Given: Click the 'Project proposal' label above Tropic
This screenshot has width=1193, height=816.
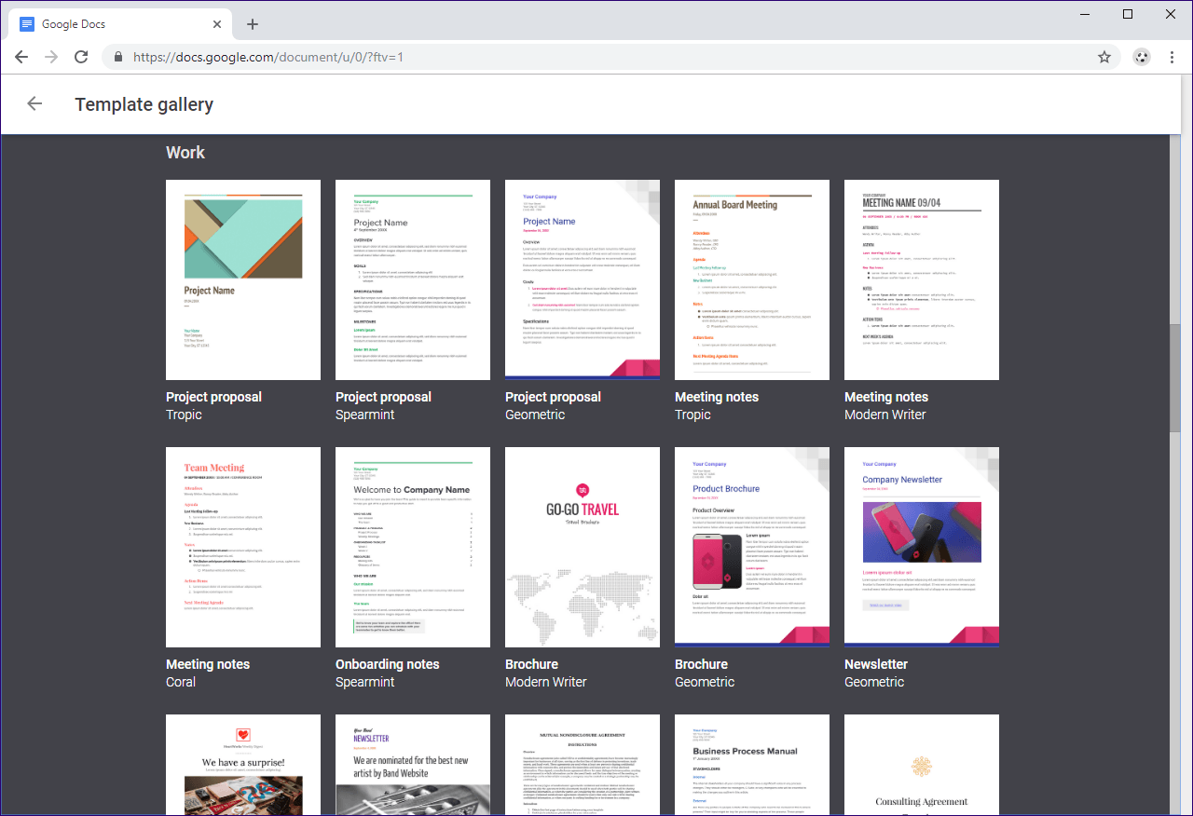Looking at the screenshot, I should (213, 397).
